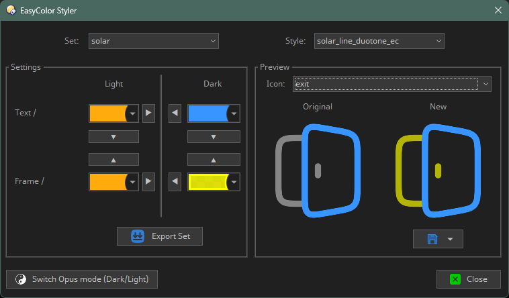Open the Light Frame color dropdown arrow

pyautogui.click(x=132, y=182)
